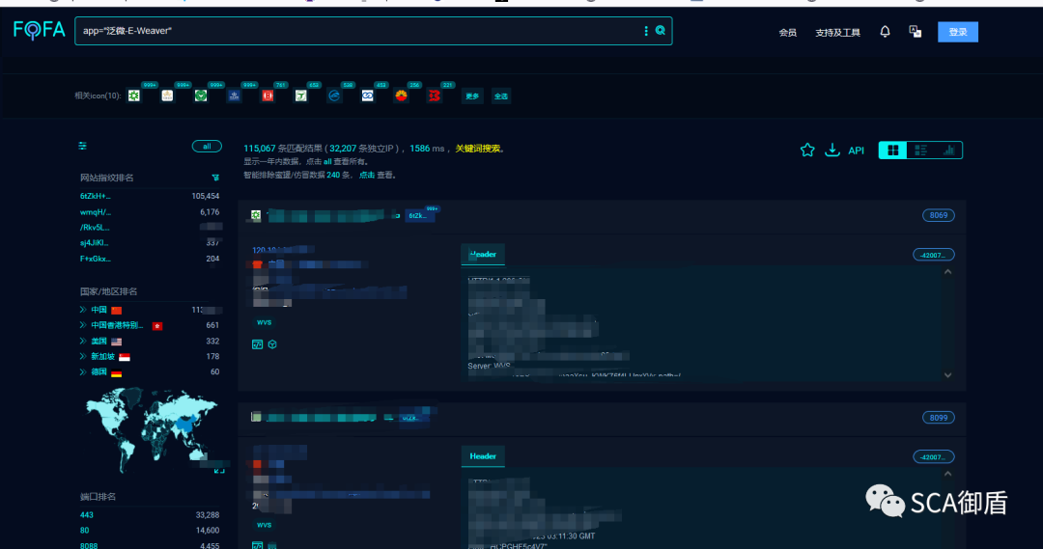Click the world map thumbnail

point(152,432)
